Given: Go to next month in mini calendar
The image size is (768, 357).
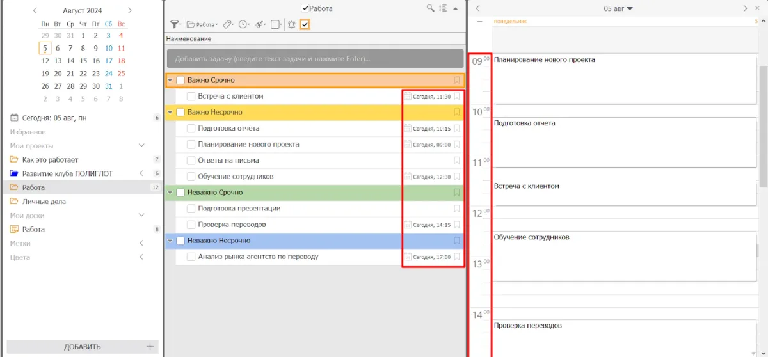Looking at the screenshot, I should tap(130, 10).
